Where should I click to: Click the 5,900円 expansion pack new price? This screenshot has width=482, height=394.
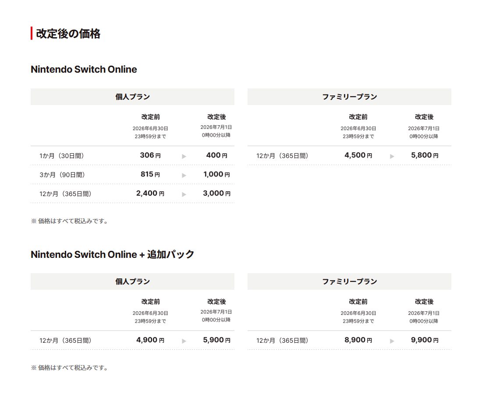tap(217, 340)
